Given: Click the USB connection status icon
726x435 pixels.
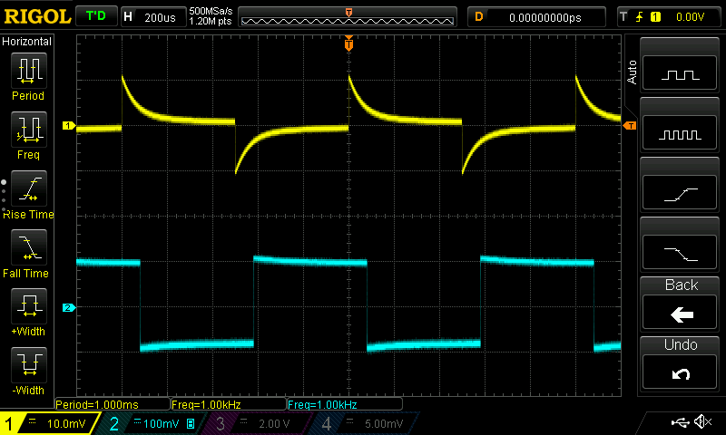Looking at the screenshot, I should point(680,422).
